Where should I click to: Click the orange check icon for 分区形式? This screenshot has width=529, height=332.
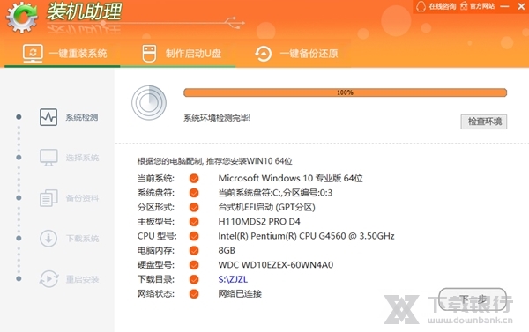pos(194,207)
